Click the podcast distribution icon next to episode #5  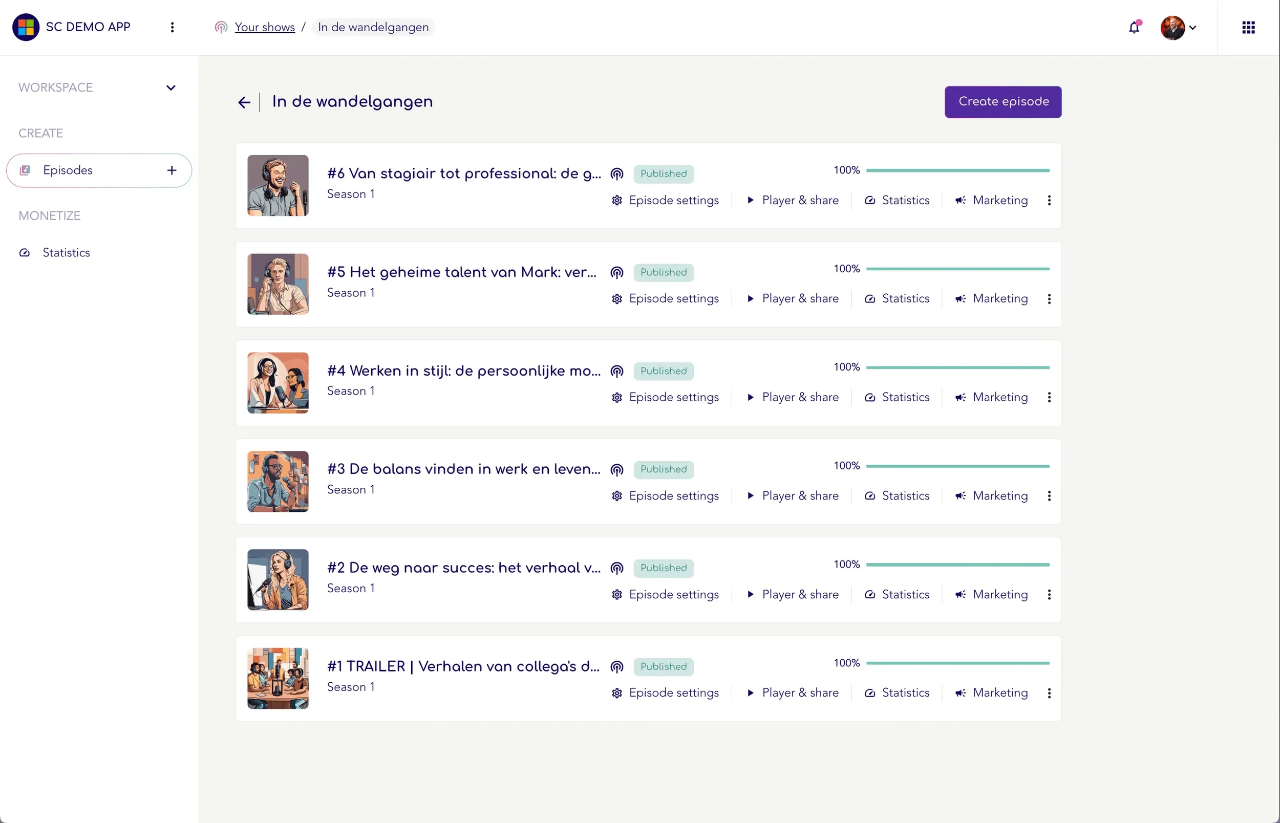617,272
